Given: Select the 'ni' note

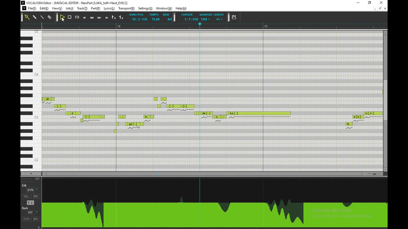Looking at the screenshot, I should click(x=373, y=113).
